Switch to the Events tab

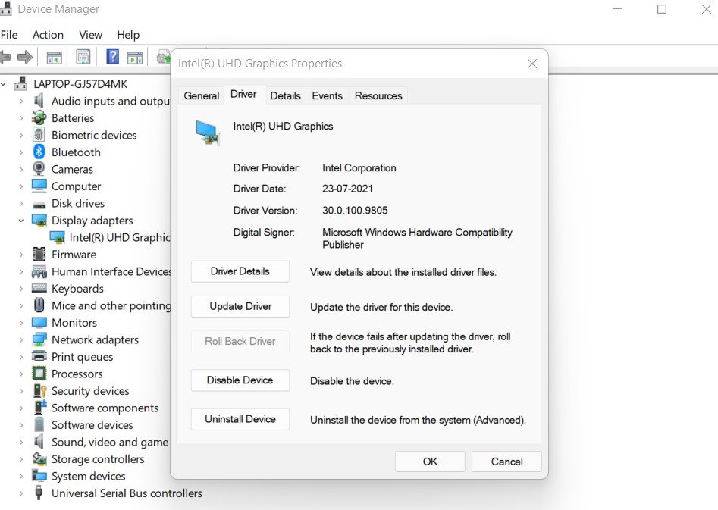click(327, 95)
